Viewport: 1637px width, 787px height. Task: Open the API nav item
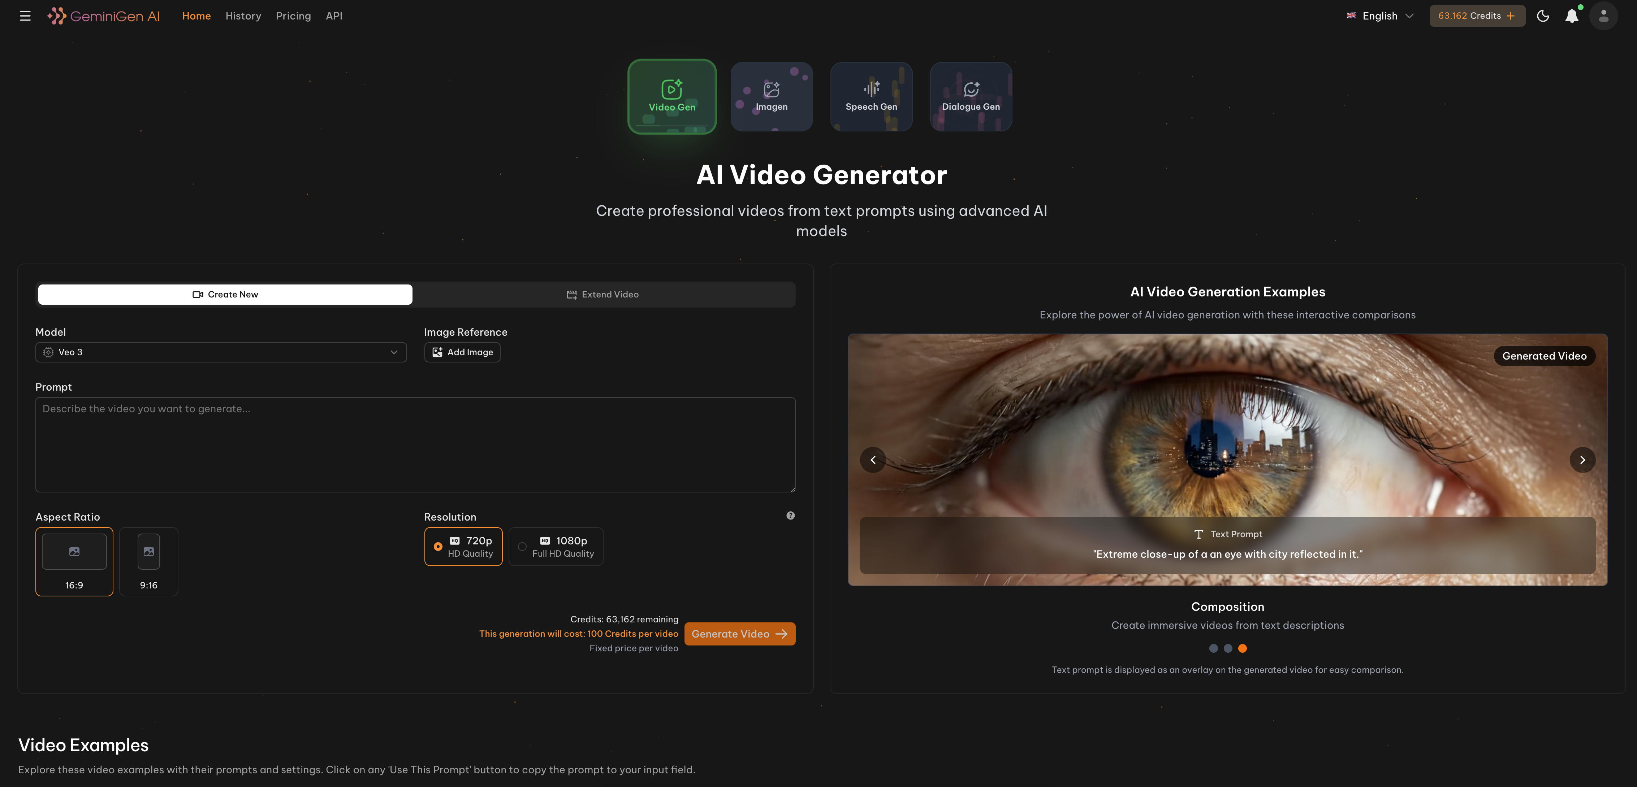point(334,16)
